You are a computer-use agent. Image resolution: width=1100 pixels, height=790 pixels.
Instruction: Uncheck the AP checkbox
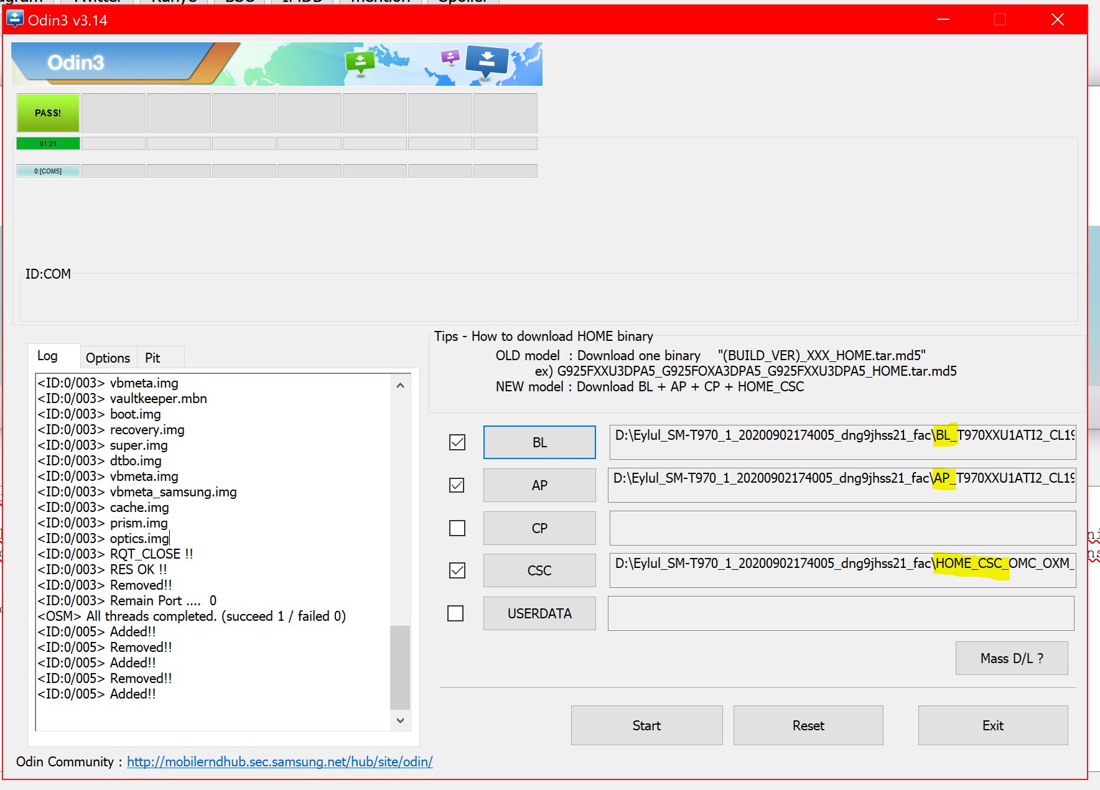pos(457,485)
